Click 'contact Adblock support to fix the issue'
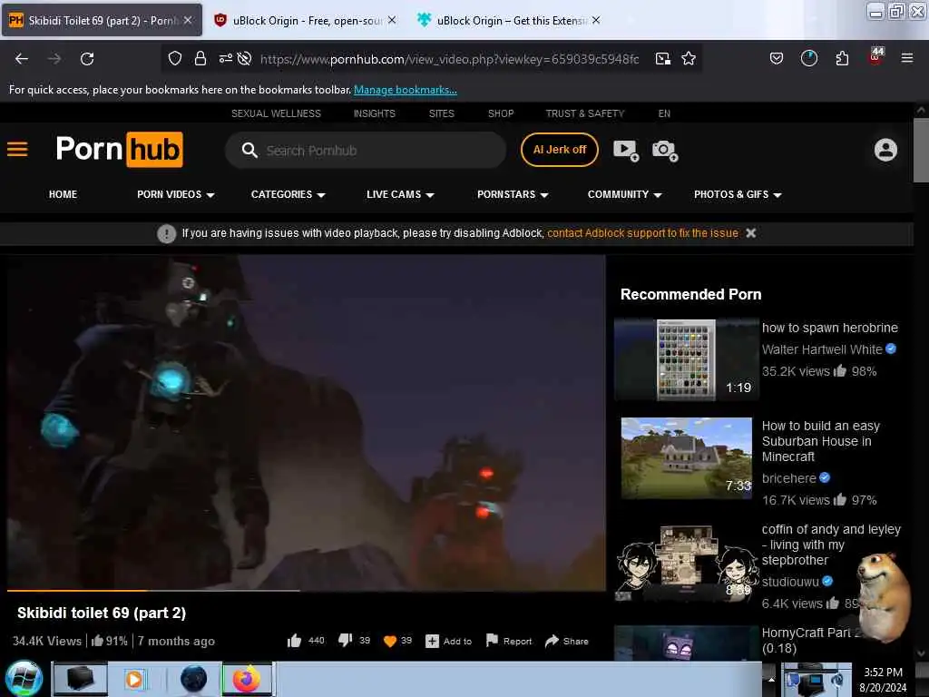The height and width of the screenshot is (697, 929). (643, 233)
